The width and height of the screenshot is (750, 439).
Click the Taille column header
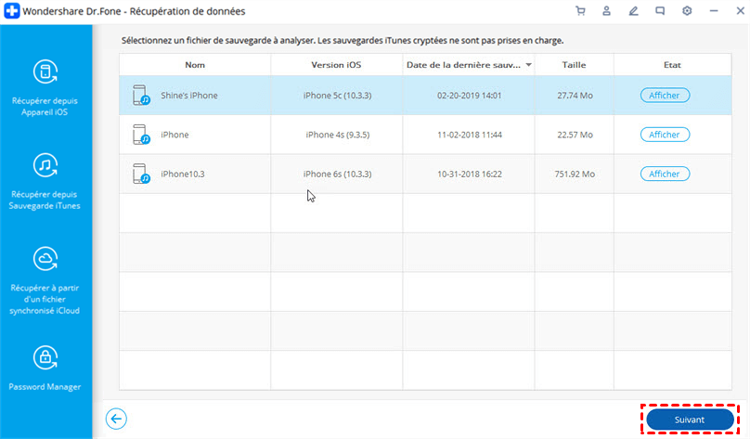574,65
